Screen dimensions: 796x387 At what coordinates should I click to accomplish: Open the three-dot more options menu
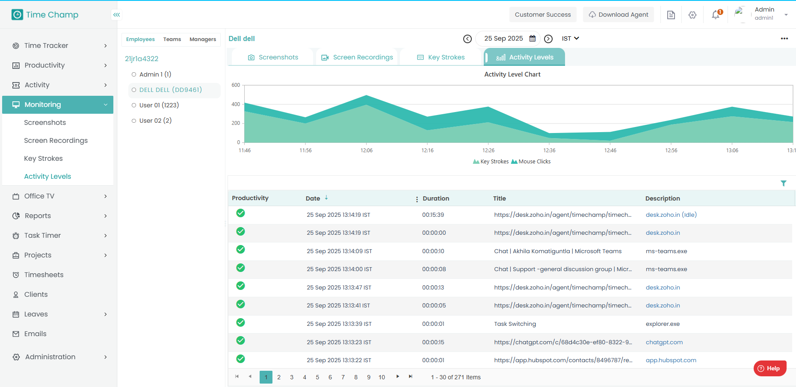784,38
